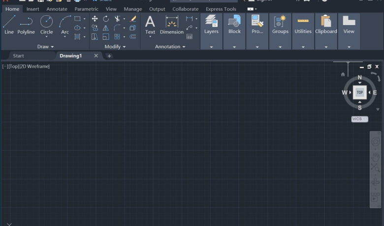Select the Fillet tool

tap(117, 28)
